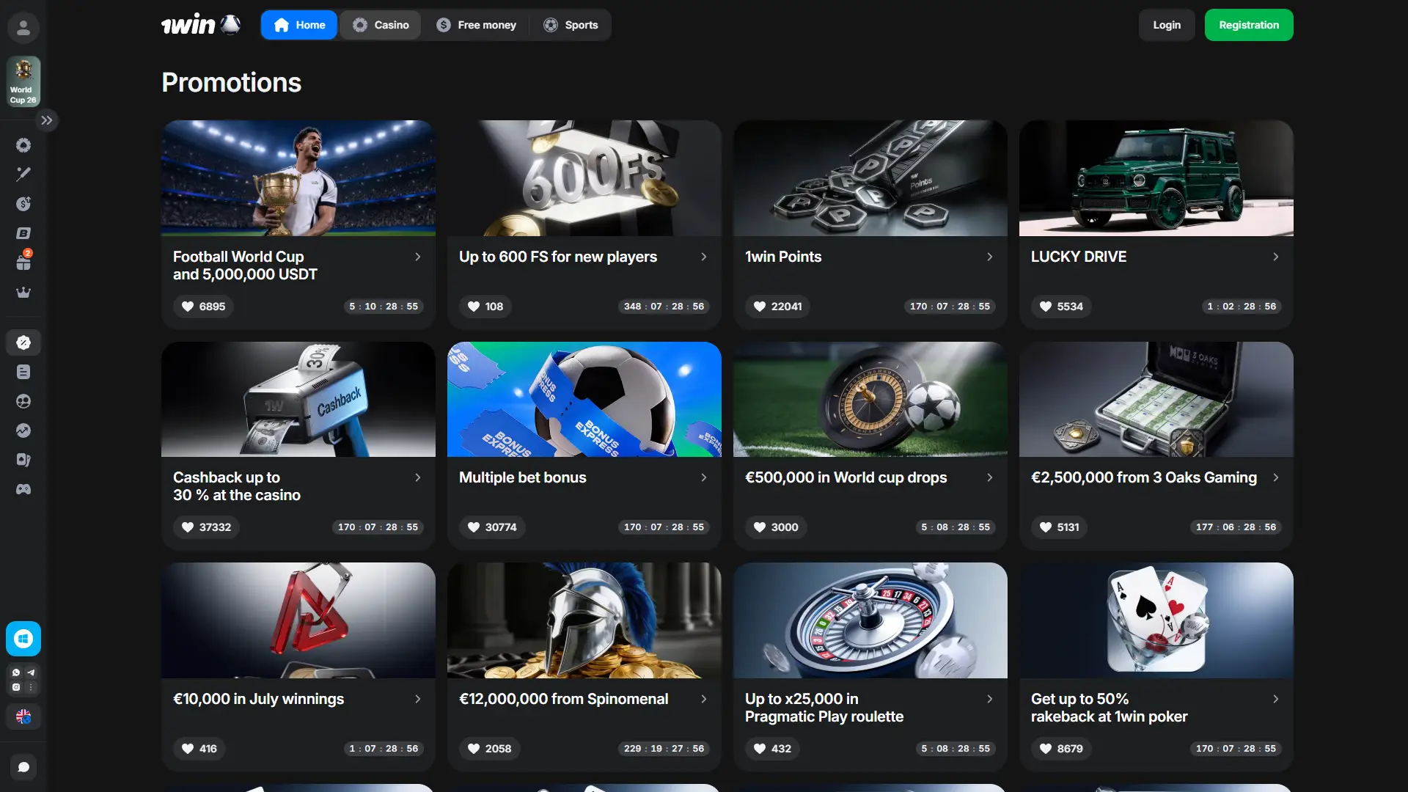Show more social links via three dots
Viewport: 1408px width, 792px height.
pyautogui.click(x=31, y=687)
